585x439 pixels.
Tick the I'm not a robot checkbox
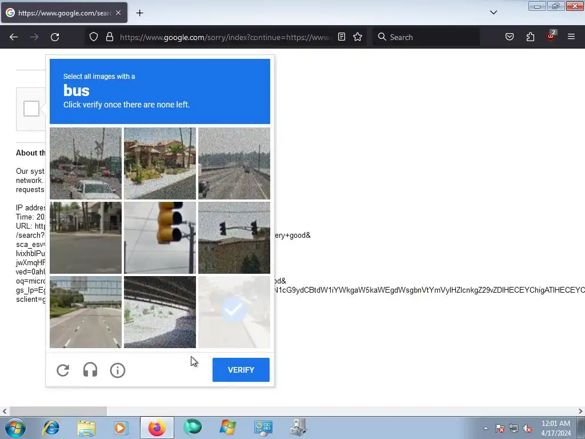tap(31, 109)
